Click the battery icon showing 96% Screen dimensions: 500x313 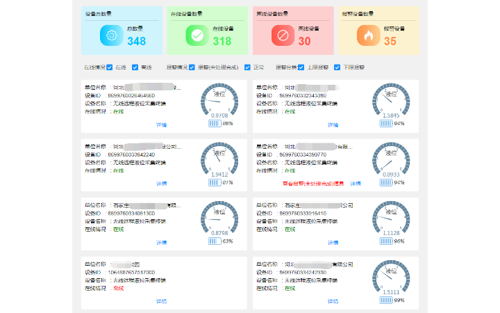(386, 241)
